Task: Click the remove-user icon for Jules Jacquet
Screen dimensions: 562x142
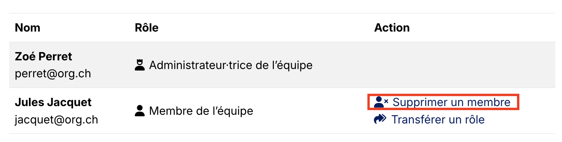Action: click(381, 102)
